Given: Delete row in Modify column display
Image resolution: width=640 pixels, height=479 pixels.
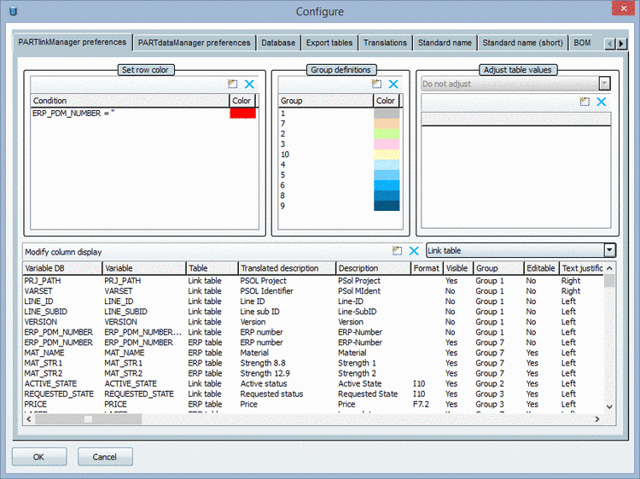Looking at the screenshot, I should (414, 251).
